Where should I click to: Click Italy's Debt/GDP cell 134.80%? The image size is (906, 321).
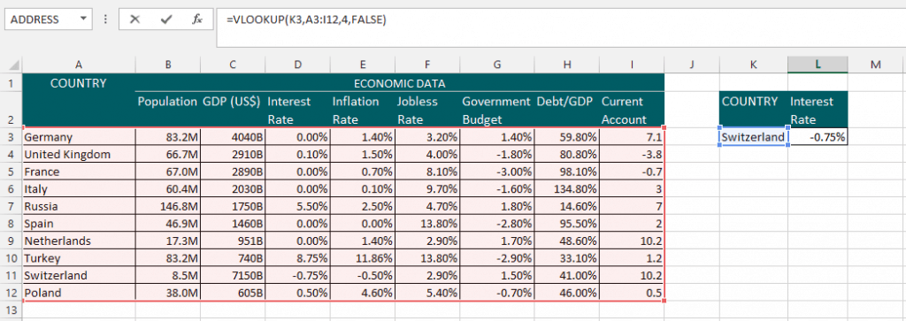tap(567, 188)
